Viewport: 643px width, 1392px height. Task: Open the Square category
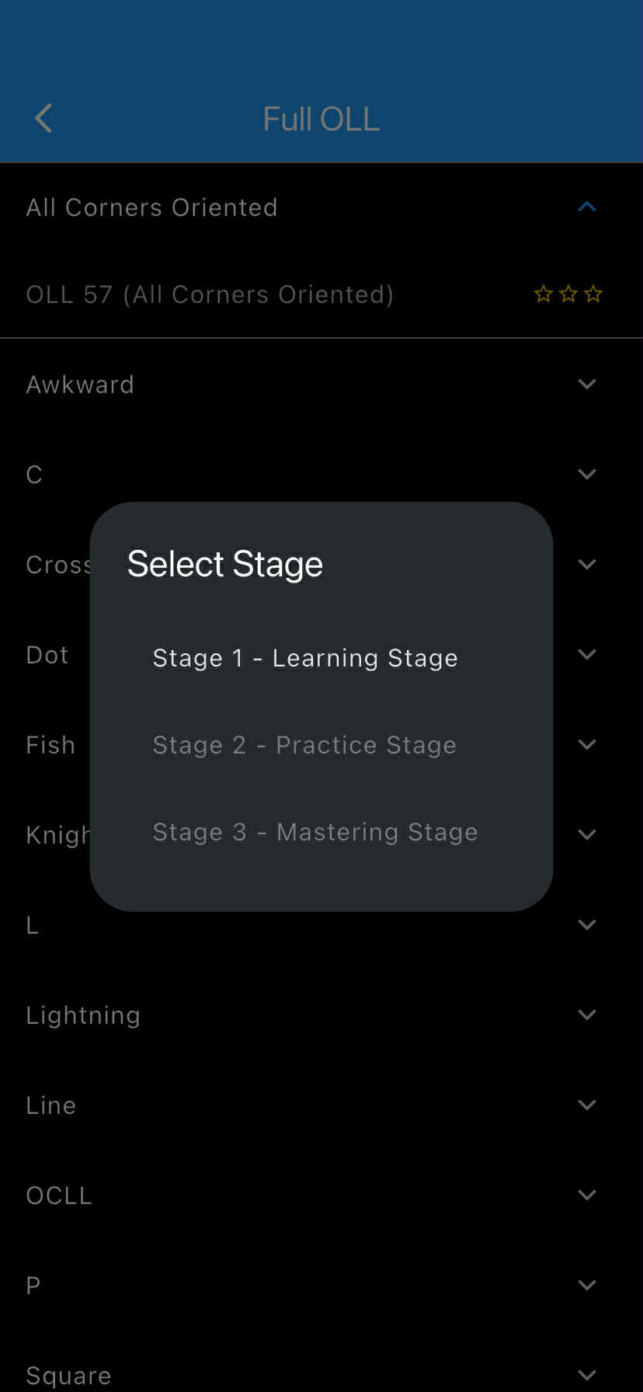coord(587,1375)
